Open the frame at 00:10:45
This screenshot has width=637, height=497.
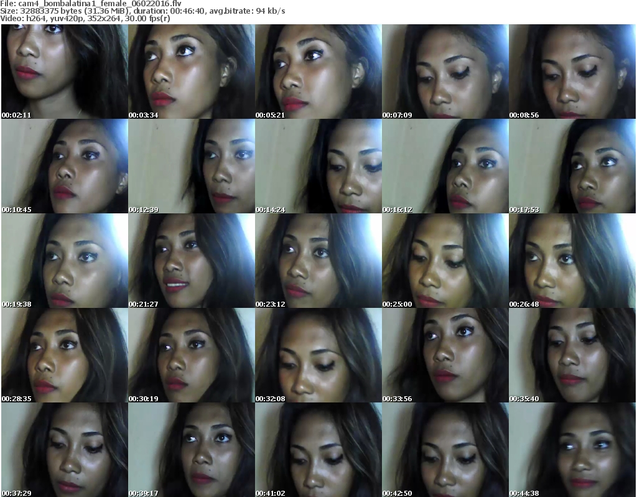coord(65,166)
